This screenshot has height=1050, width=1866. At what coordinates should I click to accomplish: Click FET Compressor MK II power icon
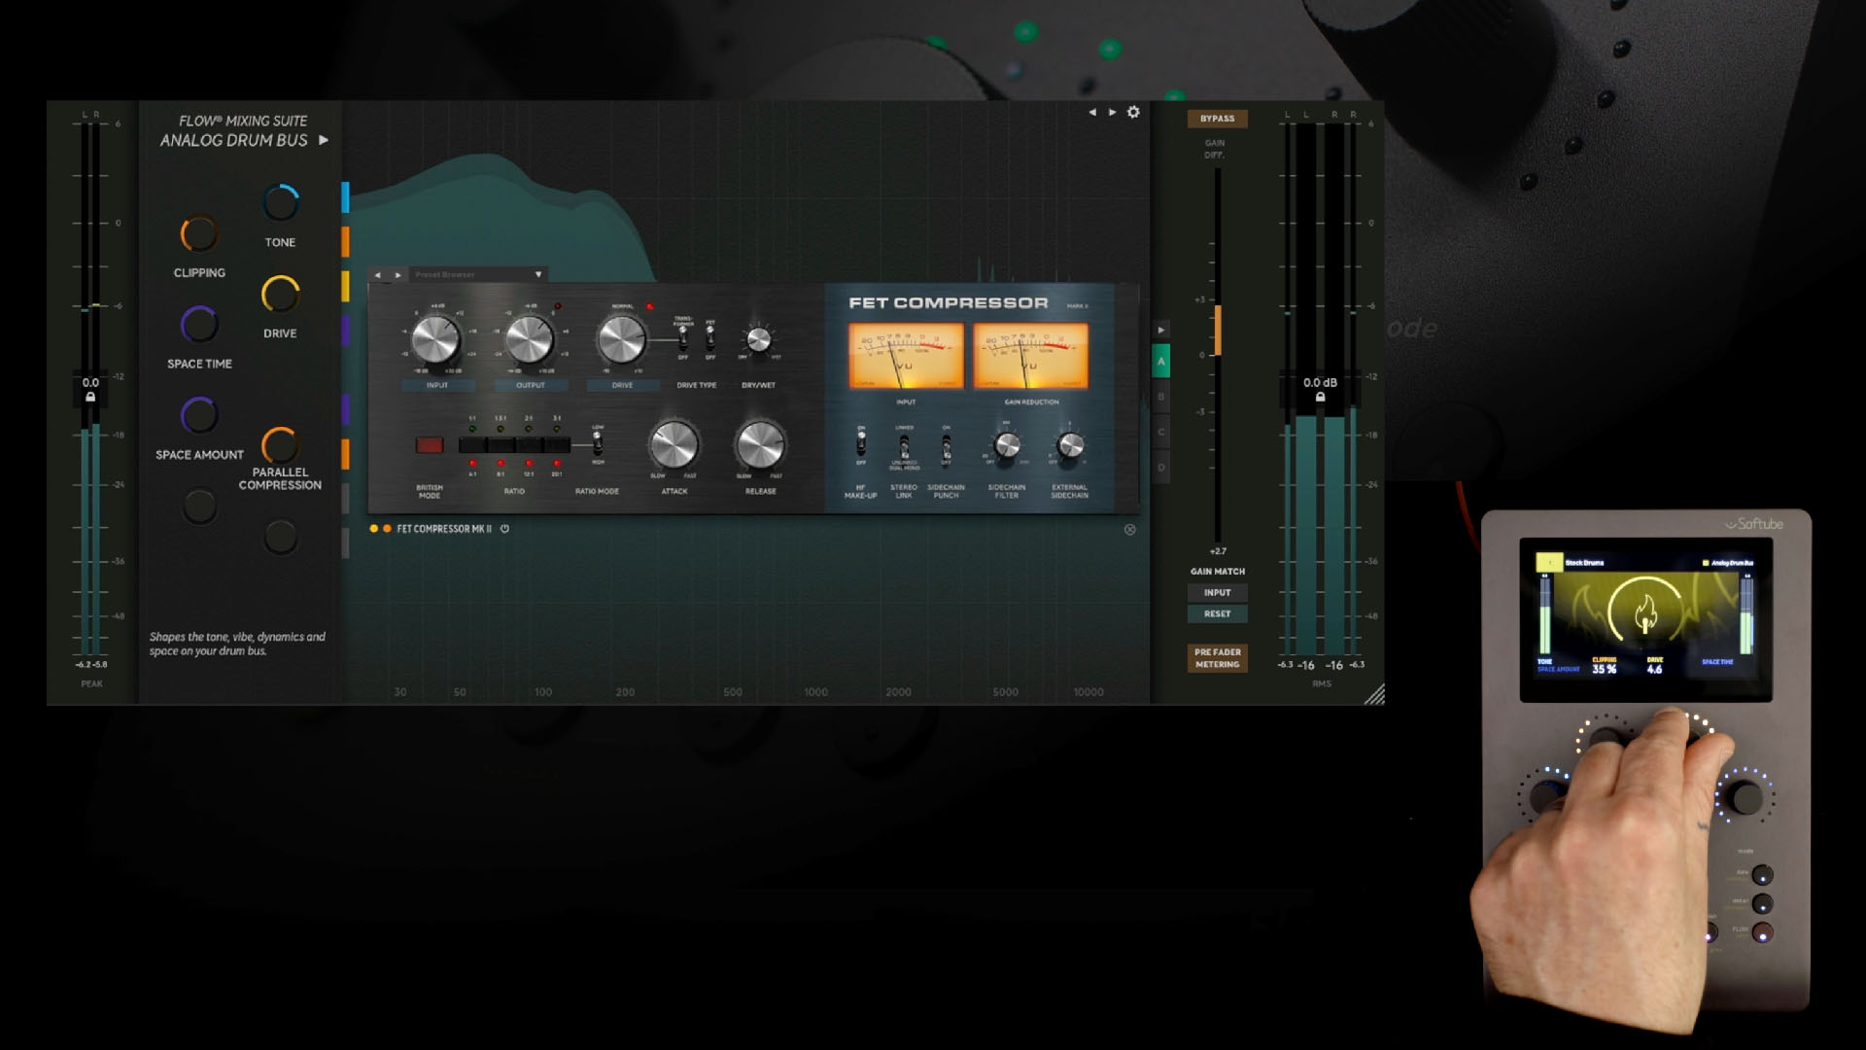pyautogui.click(x=504, y=529)
